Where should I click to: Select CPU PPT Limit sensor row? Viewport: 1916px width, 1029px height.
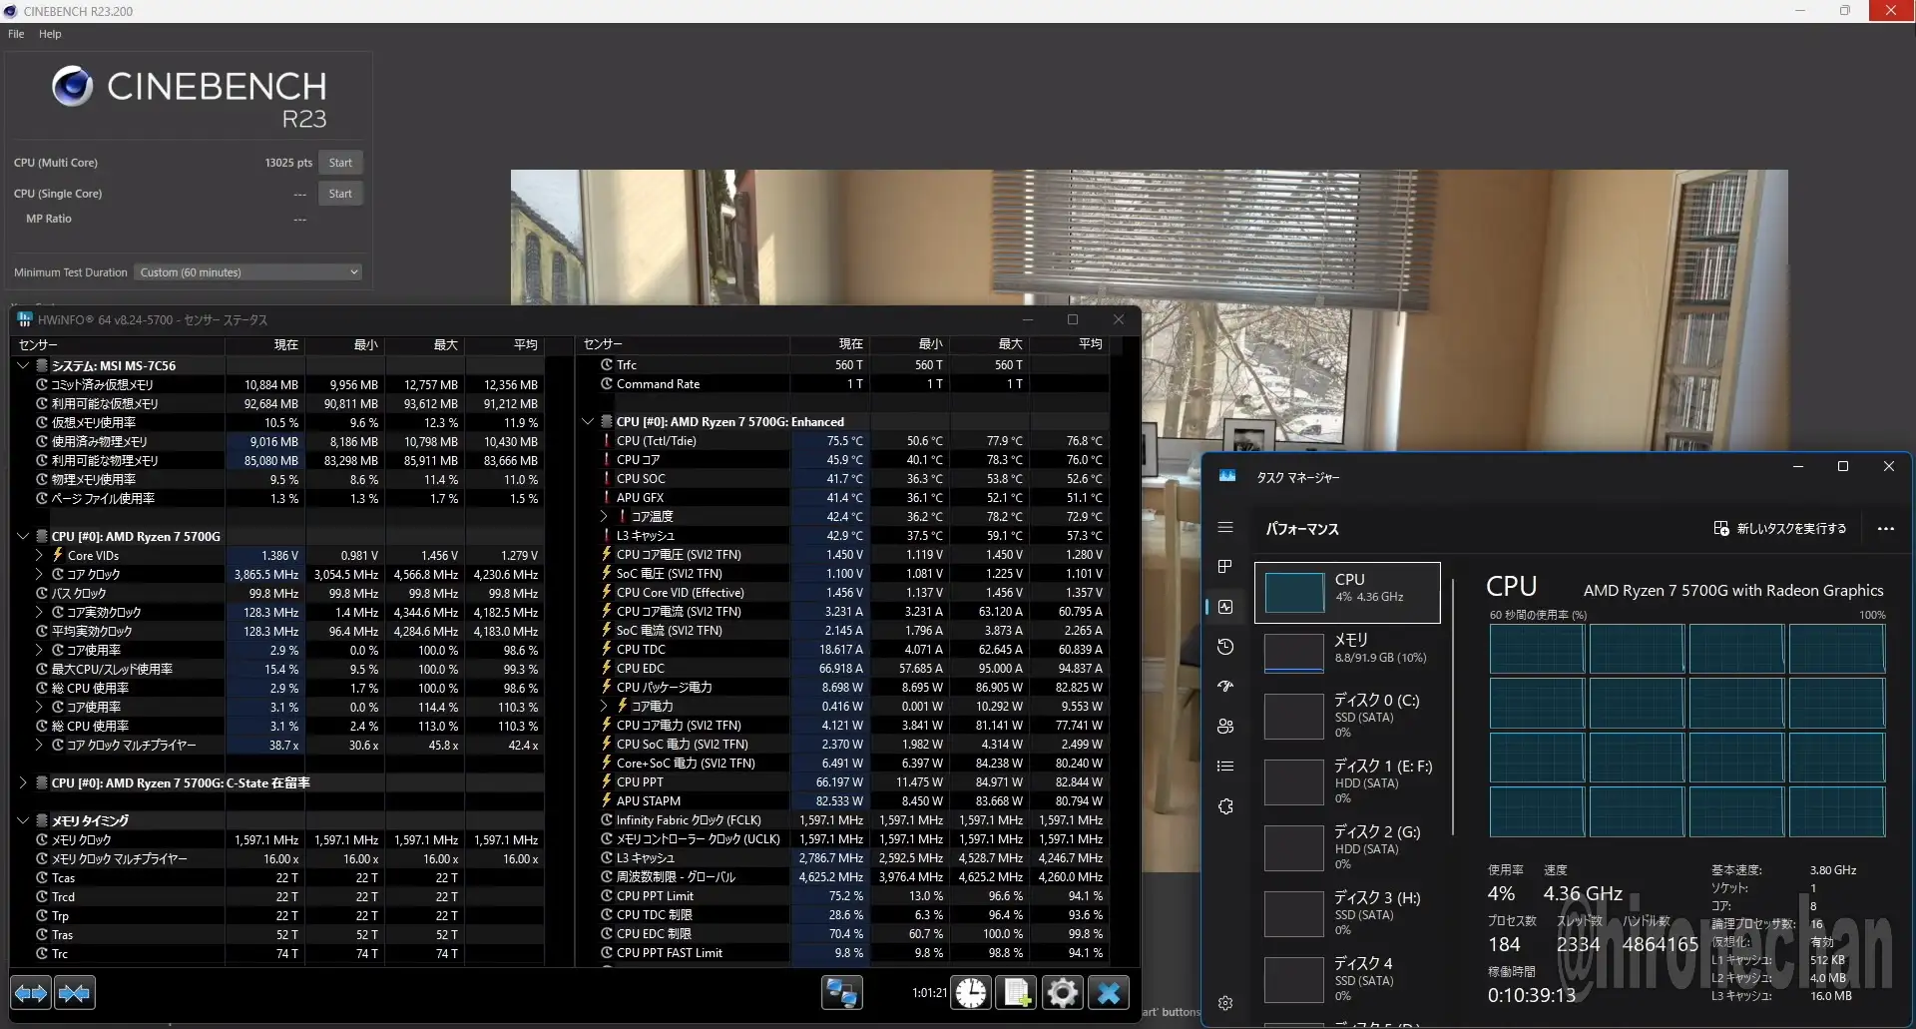(x=844, y=896)
